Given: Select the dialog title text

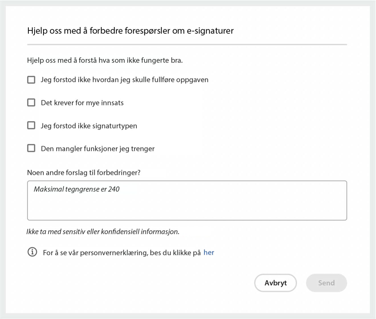Looking at the screenshot, I should (130, 31).
